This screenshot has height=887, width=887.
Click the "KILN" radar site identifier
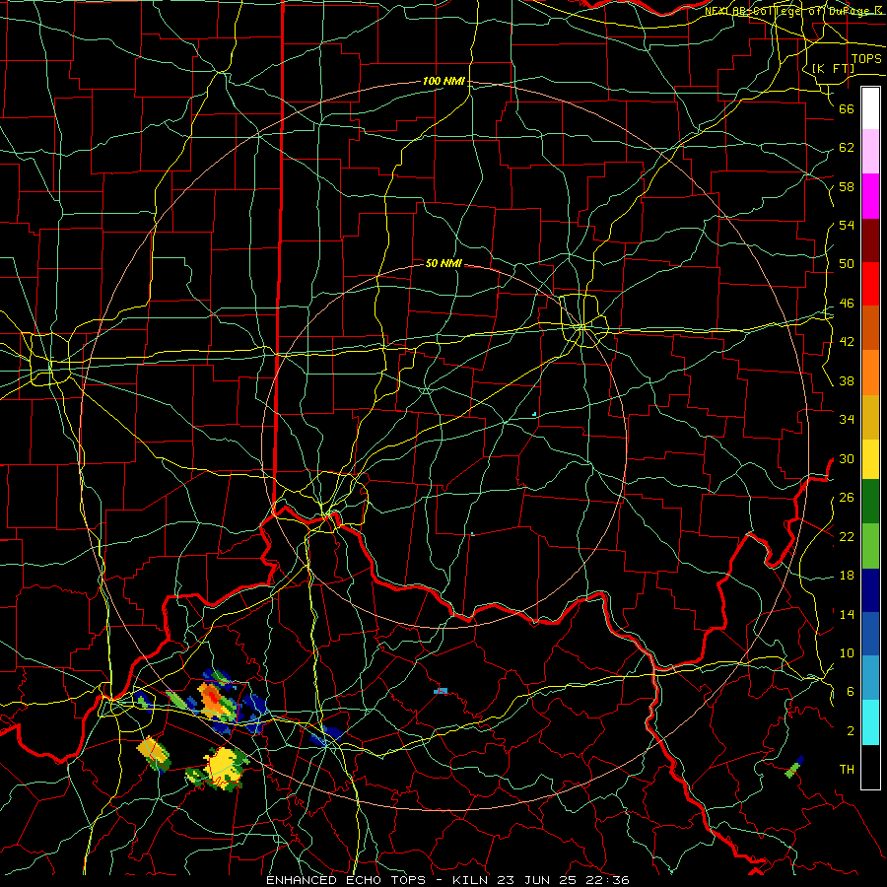tap(471, 880)
